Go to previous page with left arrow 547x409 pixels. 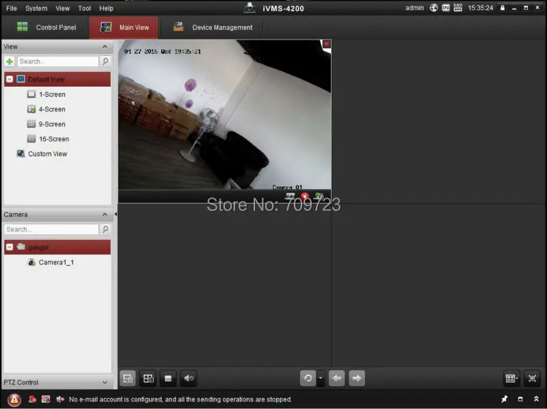coord(336,378)
